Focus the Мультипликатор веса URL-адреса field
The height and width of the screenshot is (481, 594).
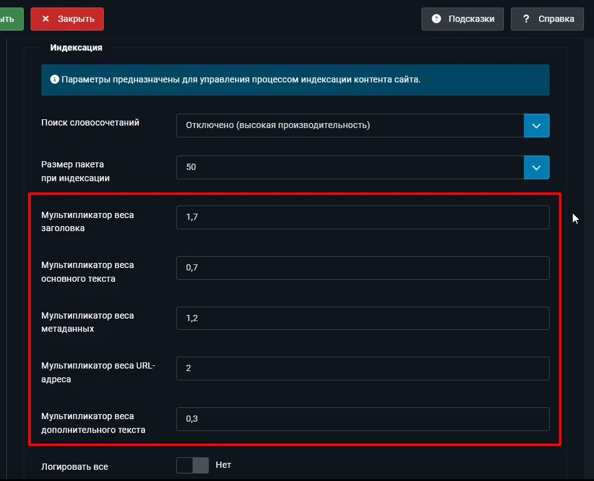click(363, 369)
